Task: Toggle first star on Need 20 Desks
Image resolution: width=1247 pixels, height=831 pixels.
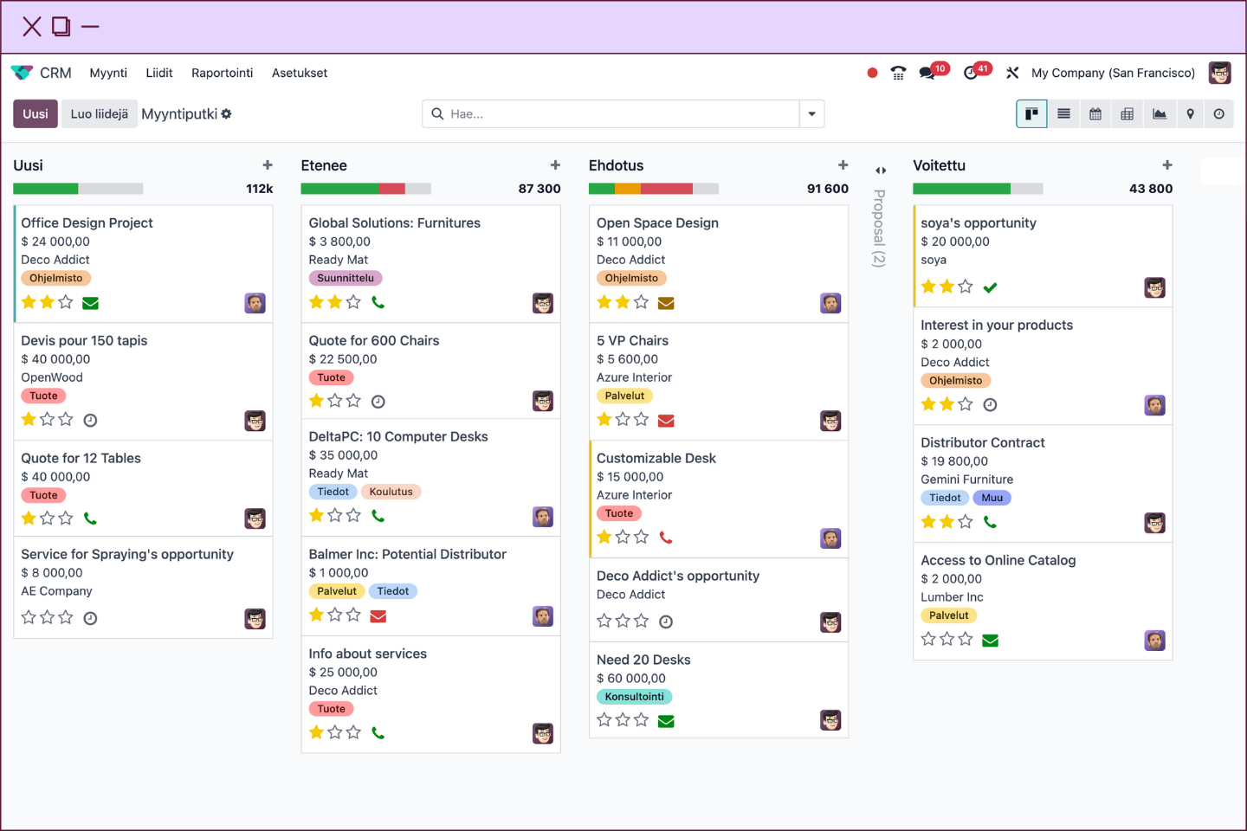Action: point(604,720)
